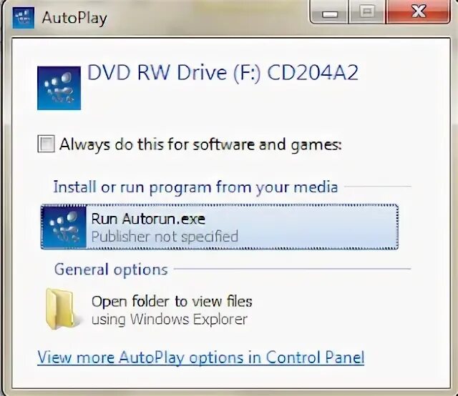The width and height of the screenshot is (458, 396).
Task: Click the separator line beside General options
Action: (x=293, y=269)
